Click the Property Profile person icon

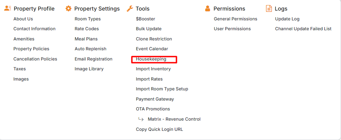[8, 8]
